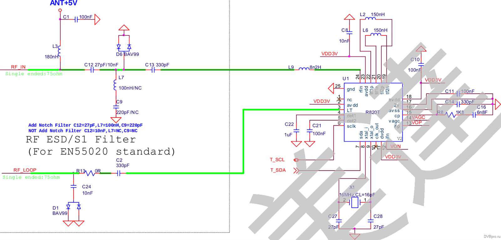Screen dimensions: 501x240
Task: Click the C2 330pF label
Action: [x=122, y=163]
